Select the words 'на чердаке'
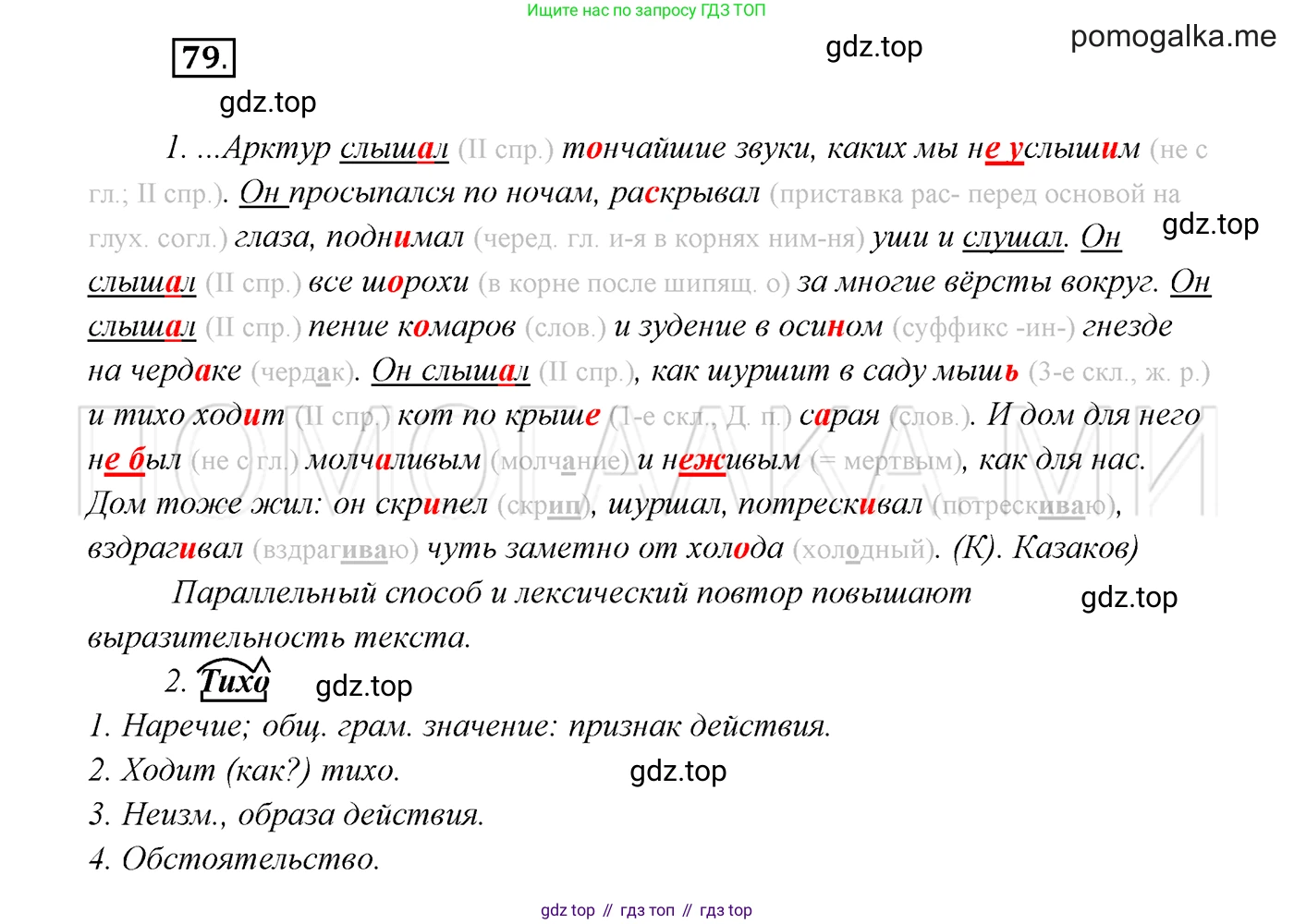 point(165,370)
